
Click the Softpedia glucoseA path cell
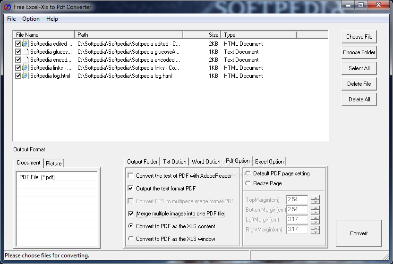click(x=128, y=52)
